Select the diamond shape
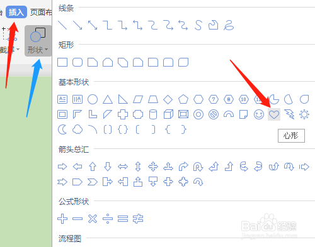 [168, 99]
